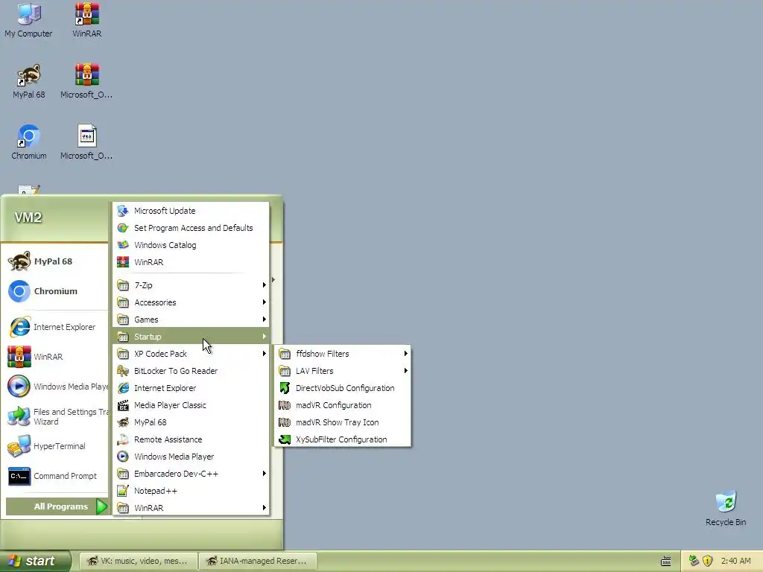This screenshot has height=572, width=763.
Task: Open Set Program Access and Defaults
Action: click(191, 228)
